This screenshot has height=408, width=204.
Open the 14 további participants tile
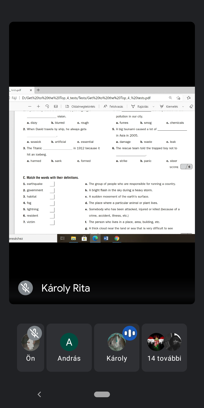point(164,347)
